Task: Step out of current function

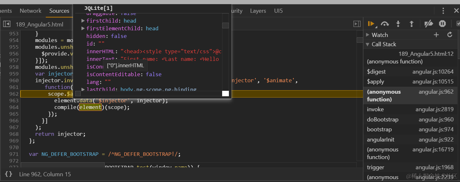Action: pyautogui.click(x=412, y=24)
